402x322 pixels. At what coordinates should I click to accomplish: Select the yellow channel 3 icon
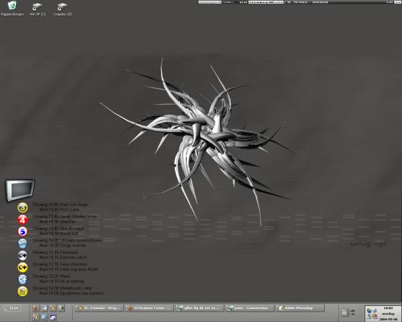pos(23,207)
